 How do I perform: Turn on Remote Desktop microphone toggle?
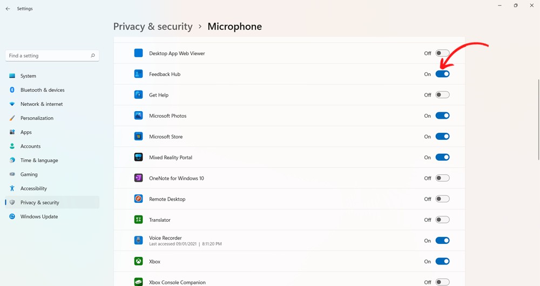pos(443,199)
